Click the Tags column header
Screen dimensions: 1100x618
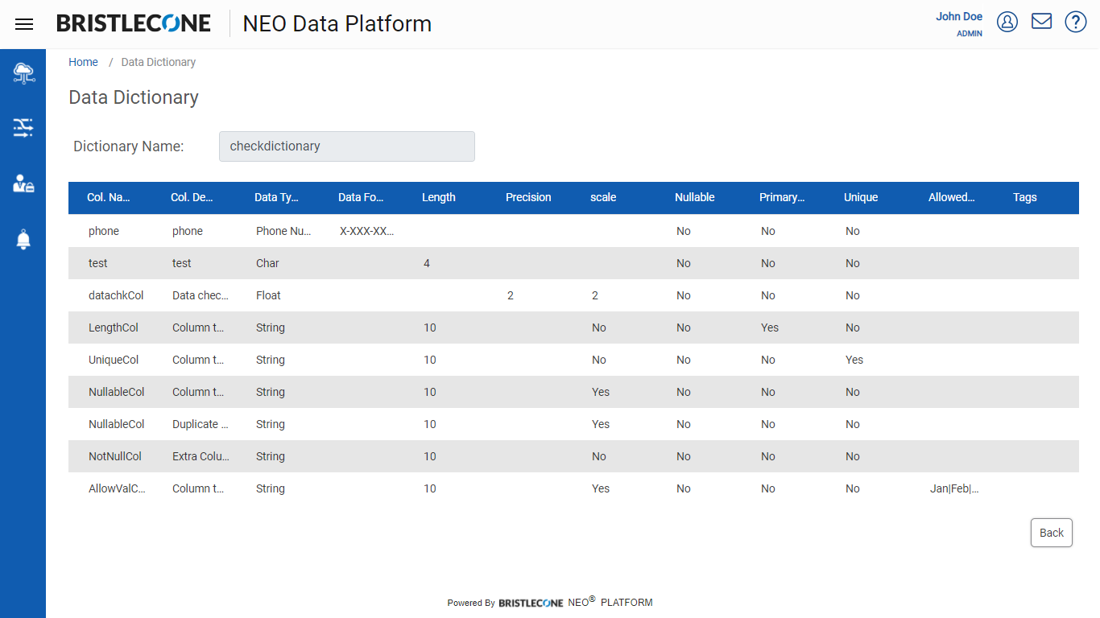pyautogui.click(x=1025, y=197)
